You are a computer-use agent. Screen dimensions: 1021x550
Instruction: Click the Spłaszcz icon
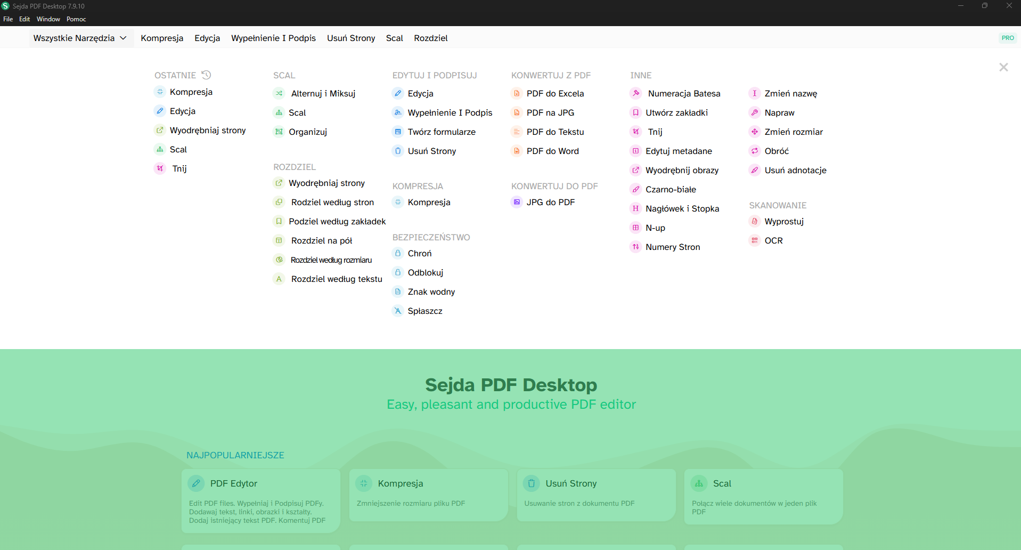(x=398, y=311)
